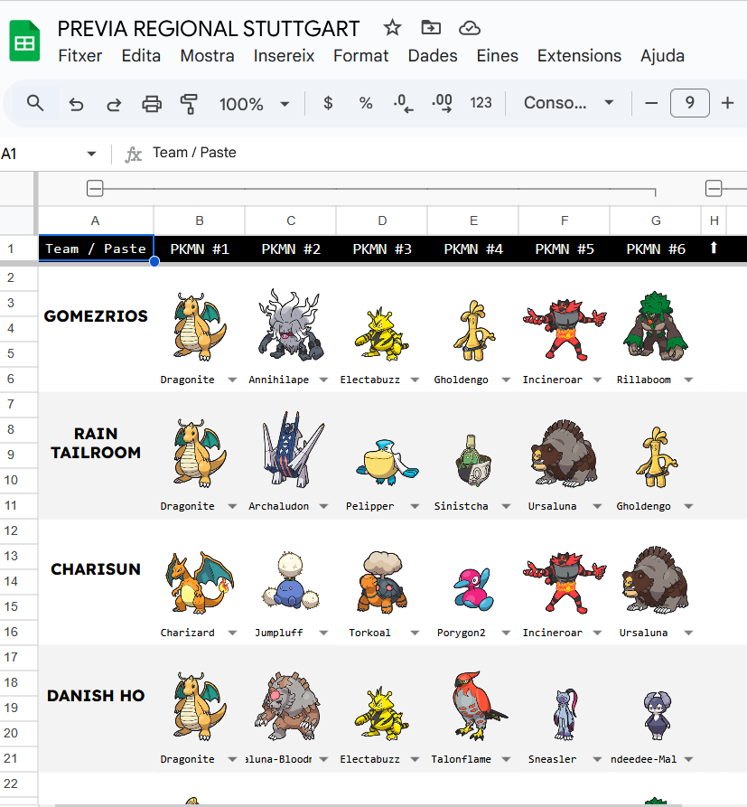Click the Jumpluff sprite image

(290, 580)
